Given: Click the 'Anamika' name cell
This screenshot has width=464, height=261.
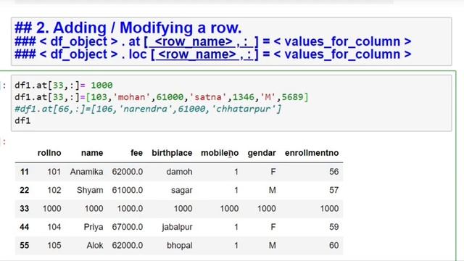Looking at the screenshot, I should tap(87, 172).
